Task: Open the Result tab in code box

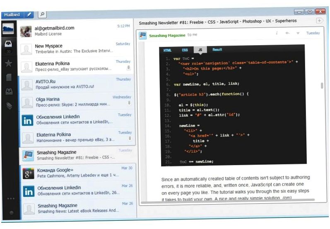Action: (x=217, y=50)
